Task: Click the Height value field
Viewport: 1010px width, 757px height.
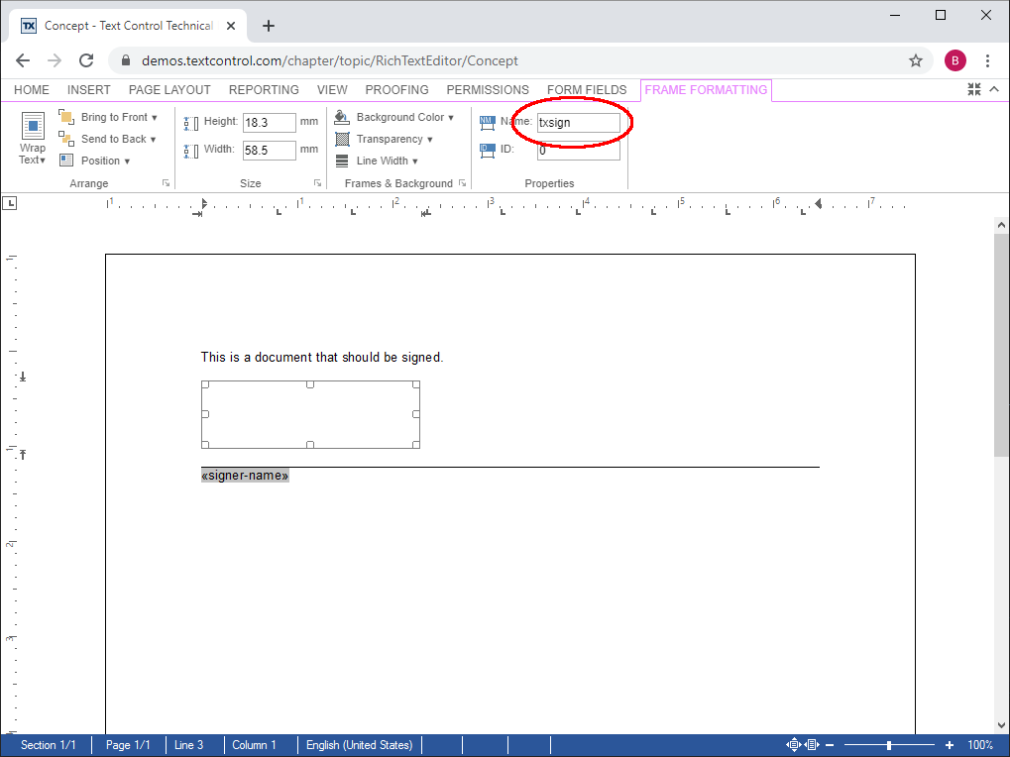Action: click(270, 122)
